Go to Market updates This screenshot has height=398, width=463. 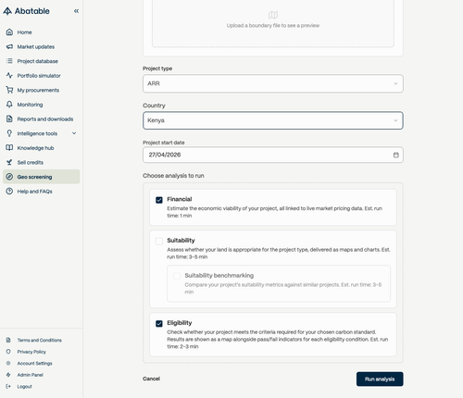click(42, 46)
